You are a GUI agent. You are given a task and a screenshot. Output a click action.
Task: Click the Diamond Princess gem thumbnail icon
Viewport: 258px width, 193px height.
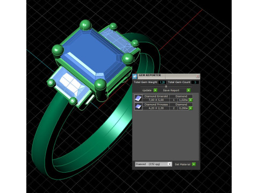click(x=138, y=106)
